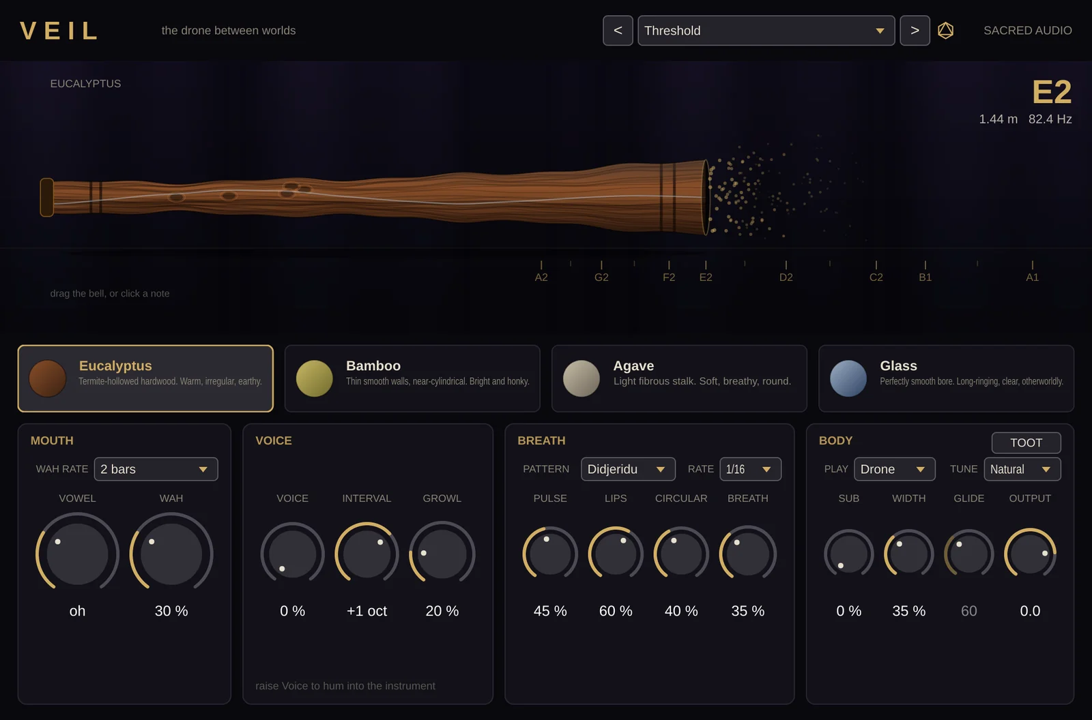
Task: Click the Interval knob
Action: (x=367, y=554)
